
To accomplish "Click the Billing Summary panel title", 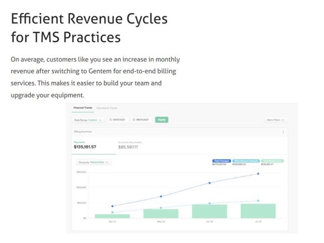I will point(83,132).
